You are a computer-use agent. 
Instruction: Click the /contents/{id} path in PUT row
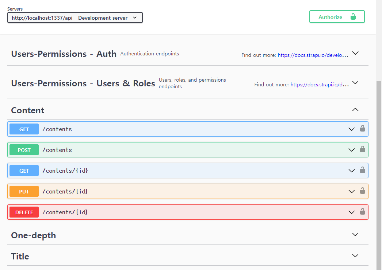point(65,192)
